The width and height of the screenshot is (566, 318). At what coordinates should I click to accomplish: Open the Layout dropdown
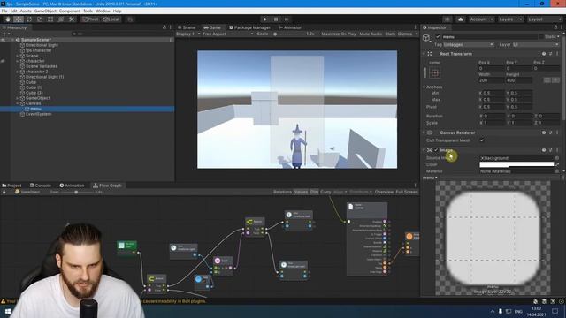tap(544, 19)
